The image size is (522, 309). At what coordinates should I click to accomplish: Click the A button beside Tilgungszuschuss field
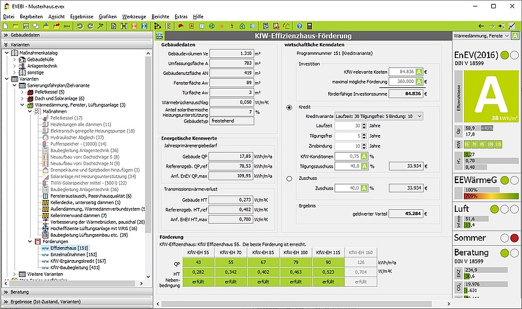pyautogui.click(x=364, y=166)
